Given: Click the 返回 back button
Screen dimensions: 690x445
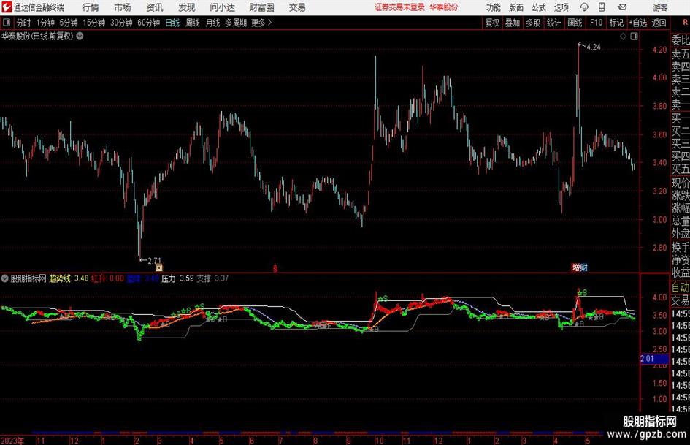Looking at the screenshot, I should (x=659, y=23).
